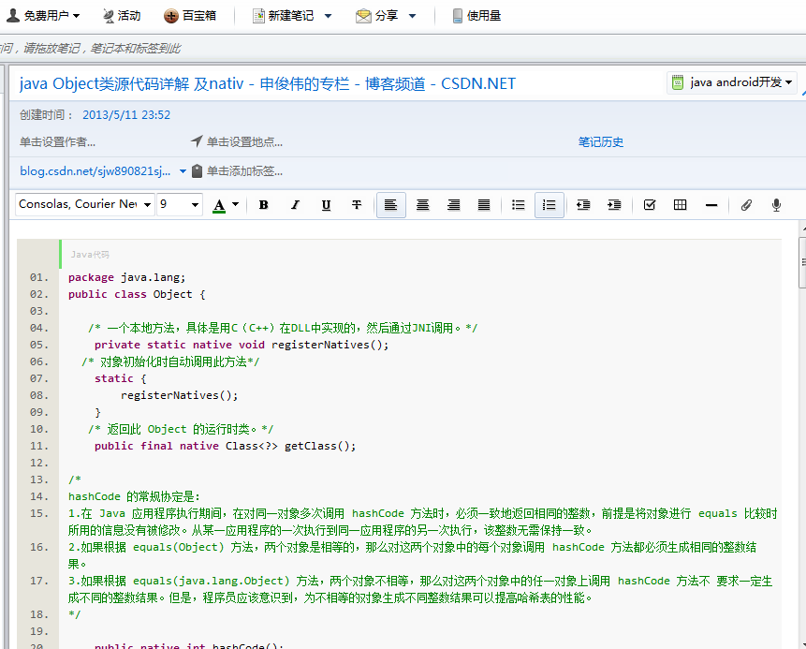Click the location arrow icon
The image size is (806, 649).
[x=197, y=141]
